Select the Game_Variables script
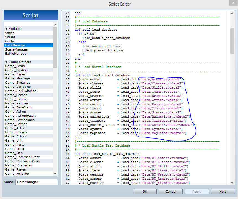 click(29, 87)
